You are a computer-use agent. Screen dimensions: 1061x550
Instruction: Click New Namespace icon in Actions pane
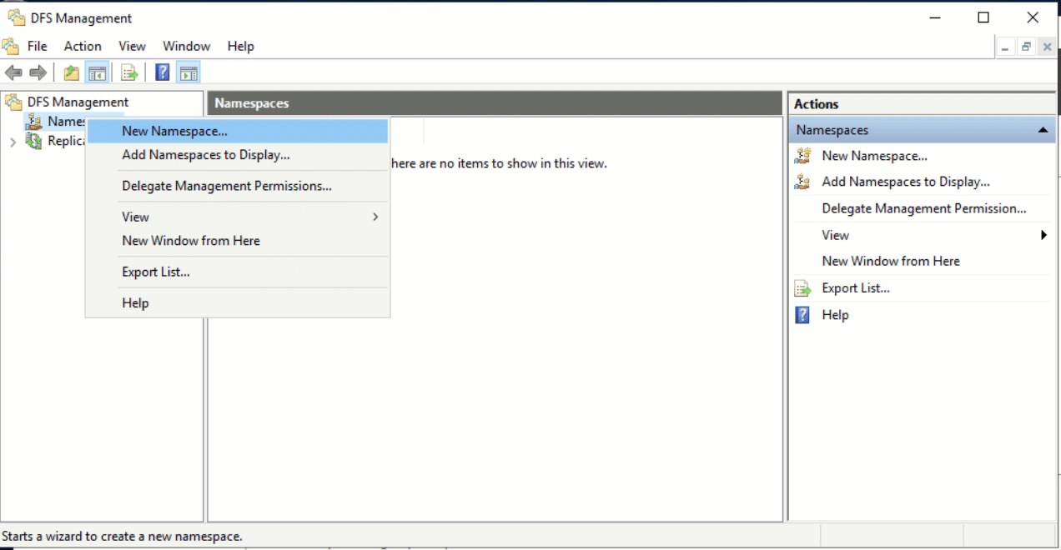802,156
